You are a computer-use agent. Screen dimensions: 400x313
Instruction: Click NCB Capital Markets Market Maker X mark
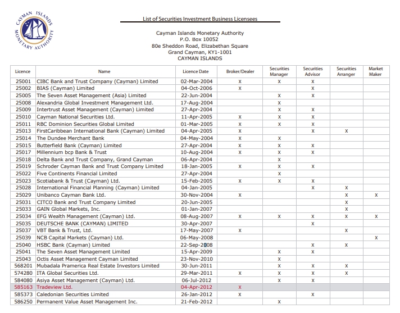(376, 238)
